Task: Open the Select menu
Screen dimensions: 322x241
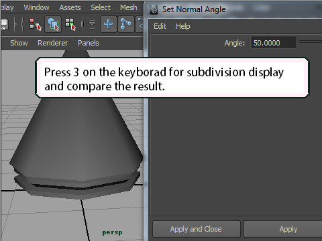Action: click(101, 7)
